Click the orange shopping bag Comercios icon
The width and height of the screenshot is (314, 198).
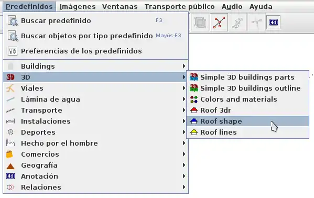click(x=9, y=154)
